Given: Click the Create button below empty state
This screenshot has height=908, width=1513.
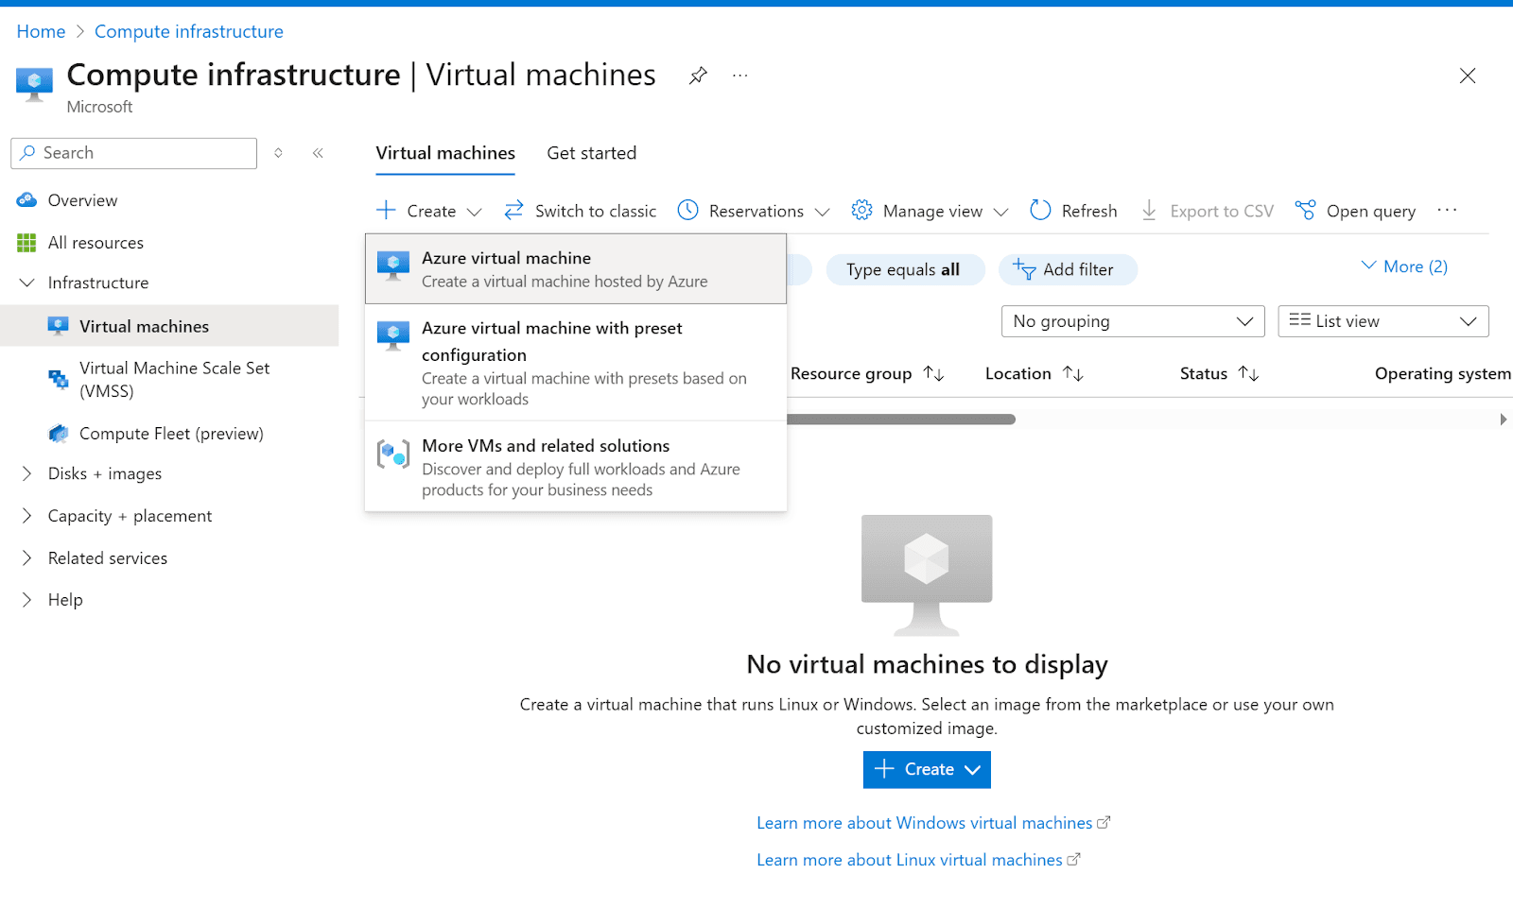Looking at the screenshot, I should point(926,768).
